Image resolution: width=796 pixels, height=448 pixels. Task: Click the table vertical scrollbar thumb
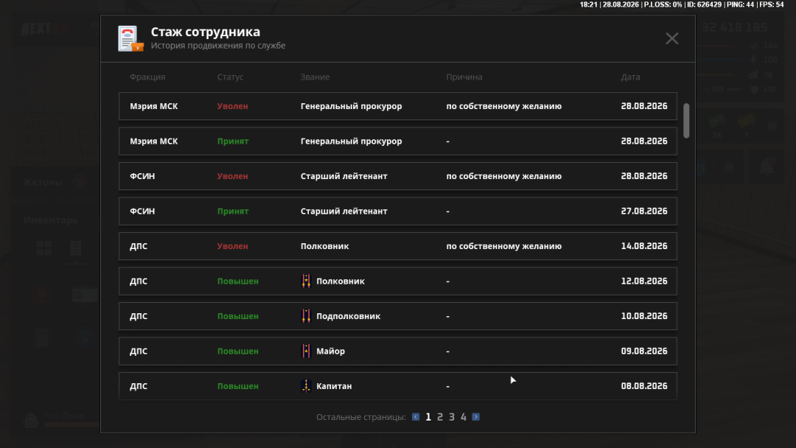tap(686, 121)
